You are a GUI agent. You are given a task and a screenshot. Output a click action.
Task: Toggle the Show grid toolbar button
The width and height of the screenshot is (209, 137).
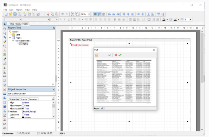[x=95, y=14]
